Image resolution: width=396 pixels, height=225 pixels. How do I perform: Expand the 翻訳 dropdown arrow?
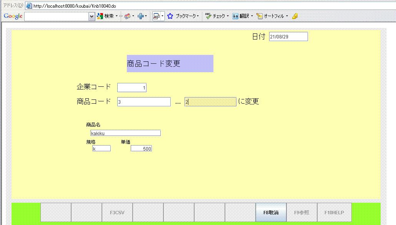point(252,16)
